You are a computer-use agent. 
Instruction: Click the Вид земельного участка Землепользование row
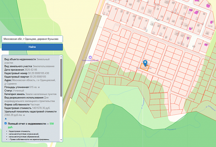point(29,66)
